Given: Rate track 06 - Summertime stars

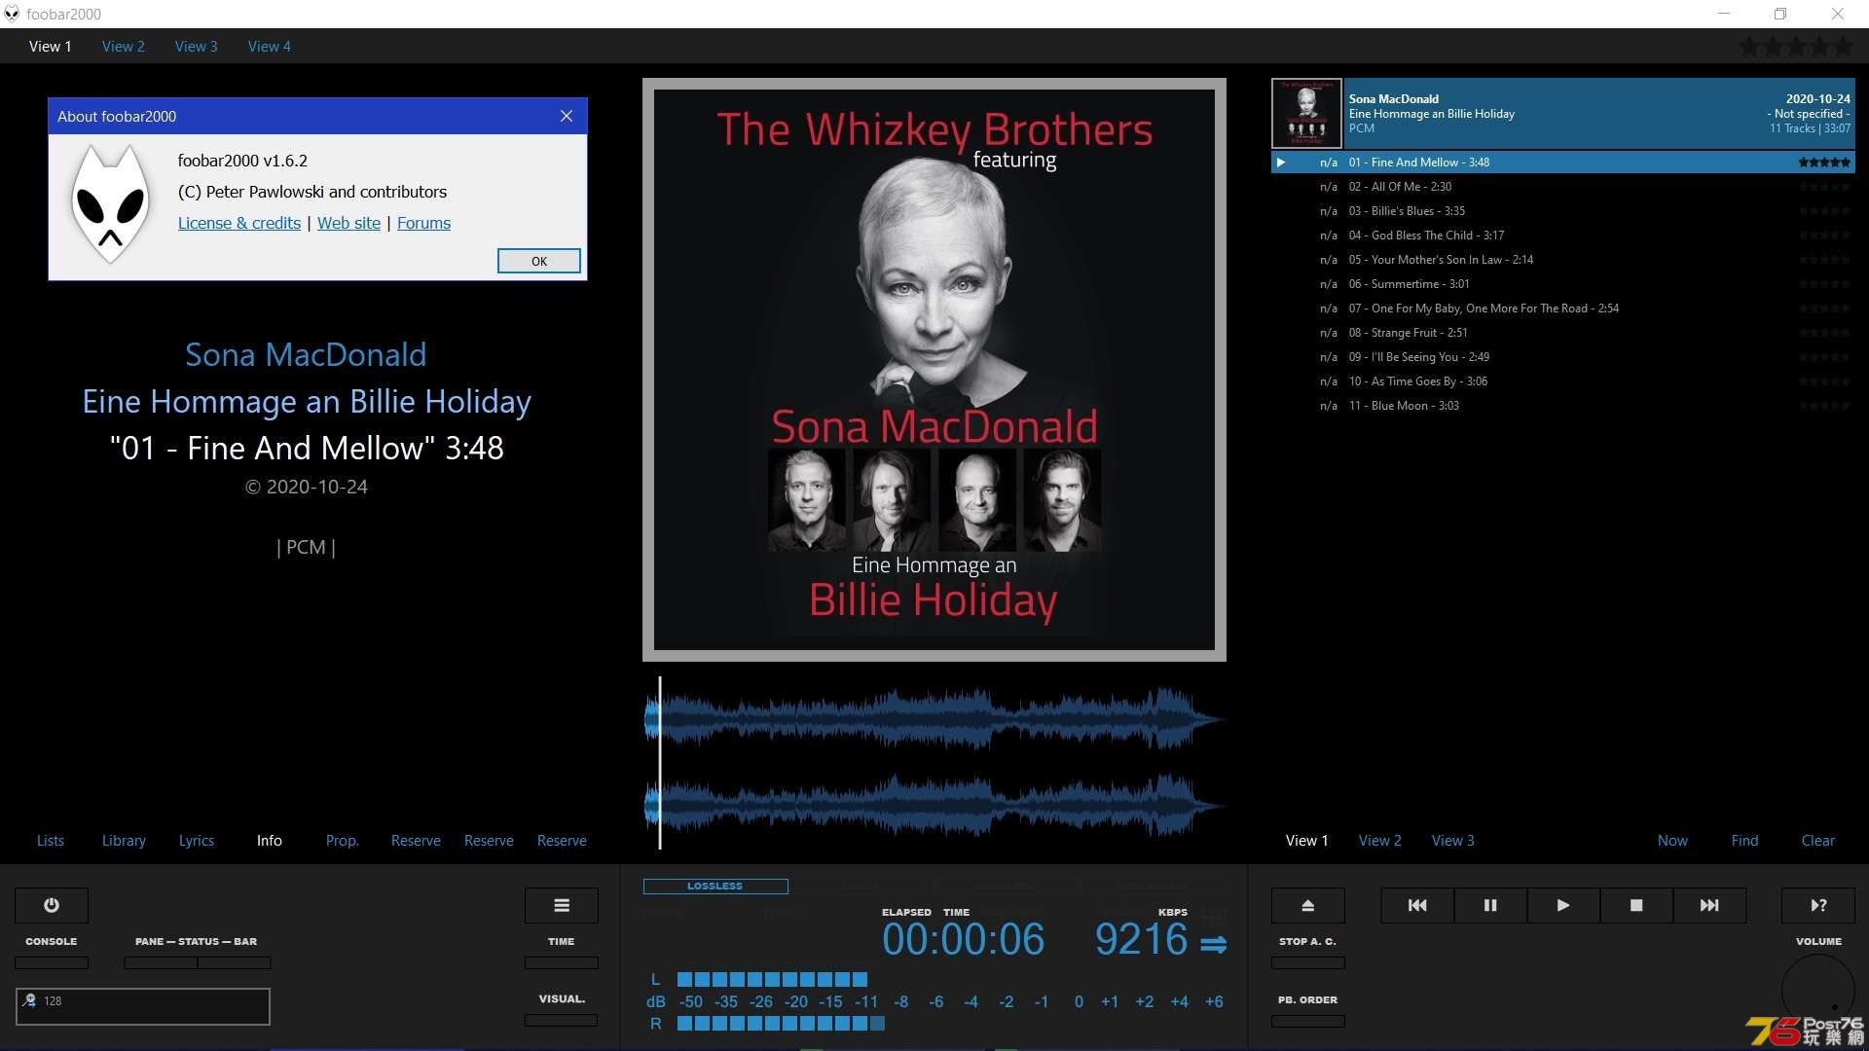Looking at the screenshot, I should (x=1824, y=284).
